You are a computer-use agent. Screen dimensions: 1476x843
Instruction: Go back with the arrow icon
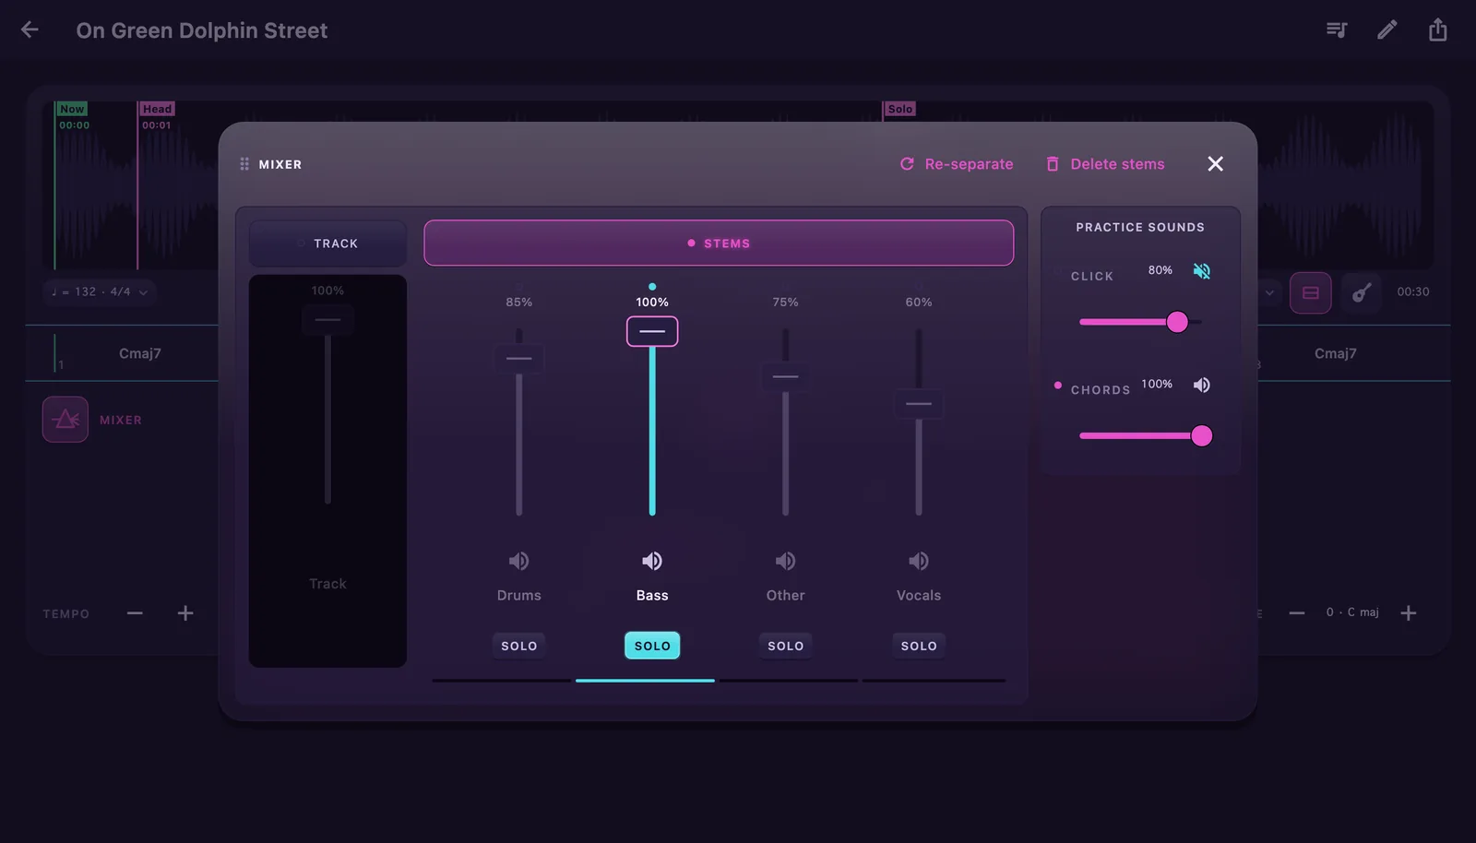point(30,30)
